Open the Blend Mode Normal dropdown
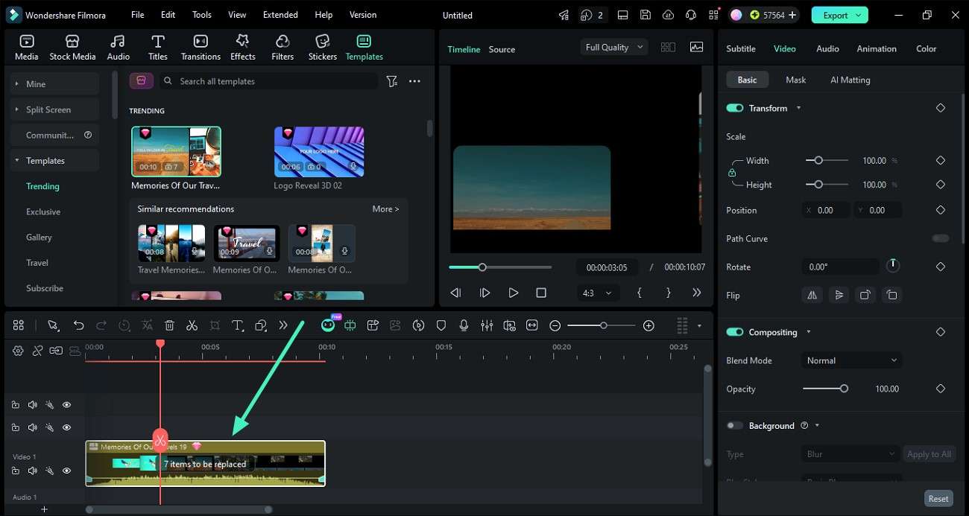This screenshot has height=516, width=969. coord(851,360)
